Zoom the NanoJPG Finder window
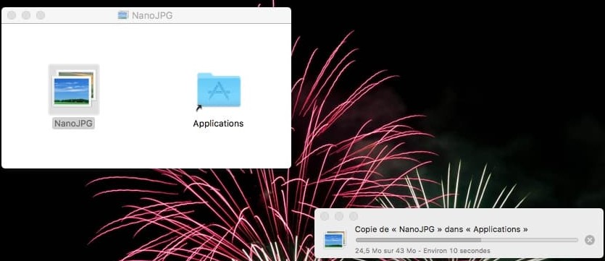This screenshot has width=605, height=261. (41, 15)
